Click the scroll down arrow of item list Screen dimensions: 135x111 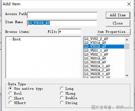click(127, 75)
